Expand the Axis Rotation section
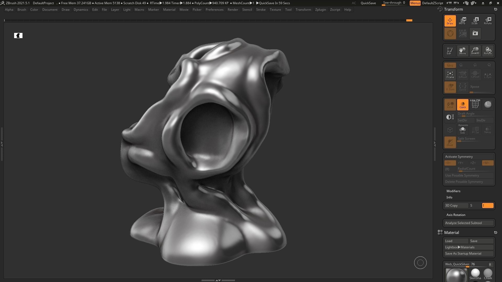The width and height of the screenshot is (502, 282). coord(456,215)
